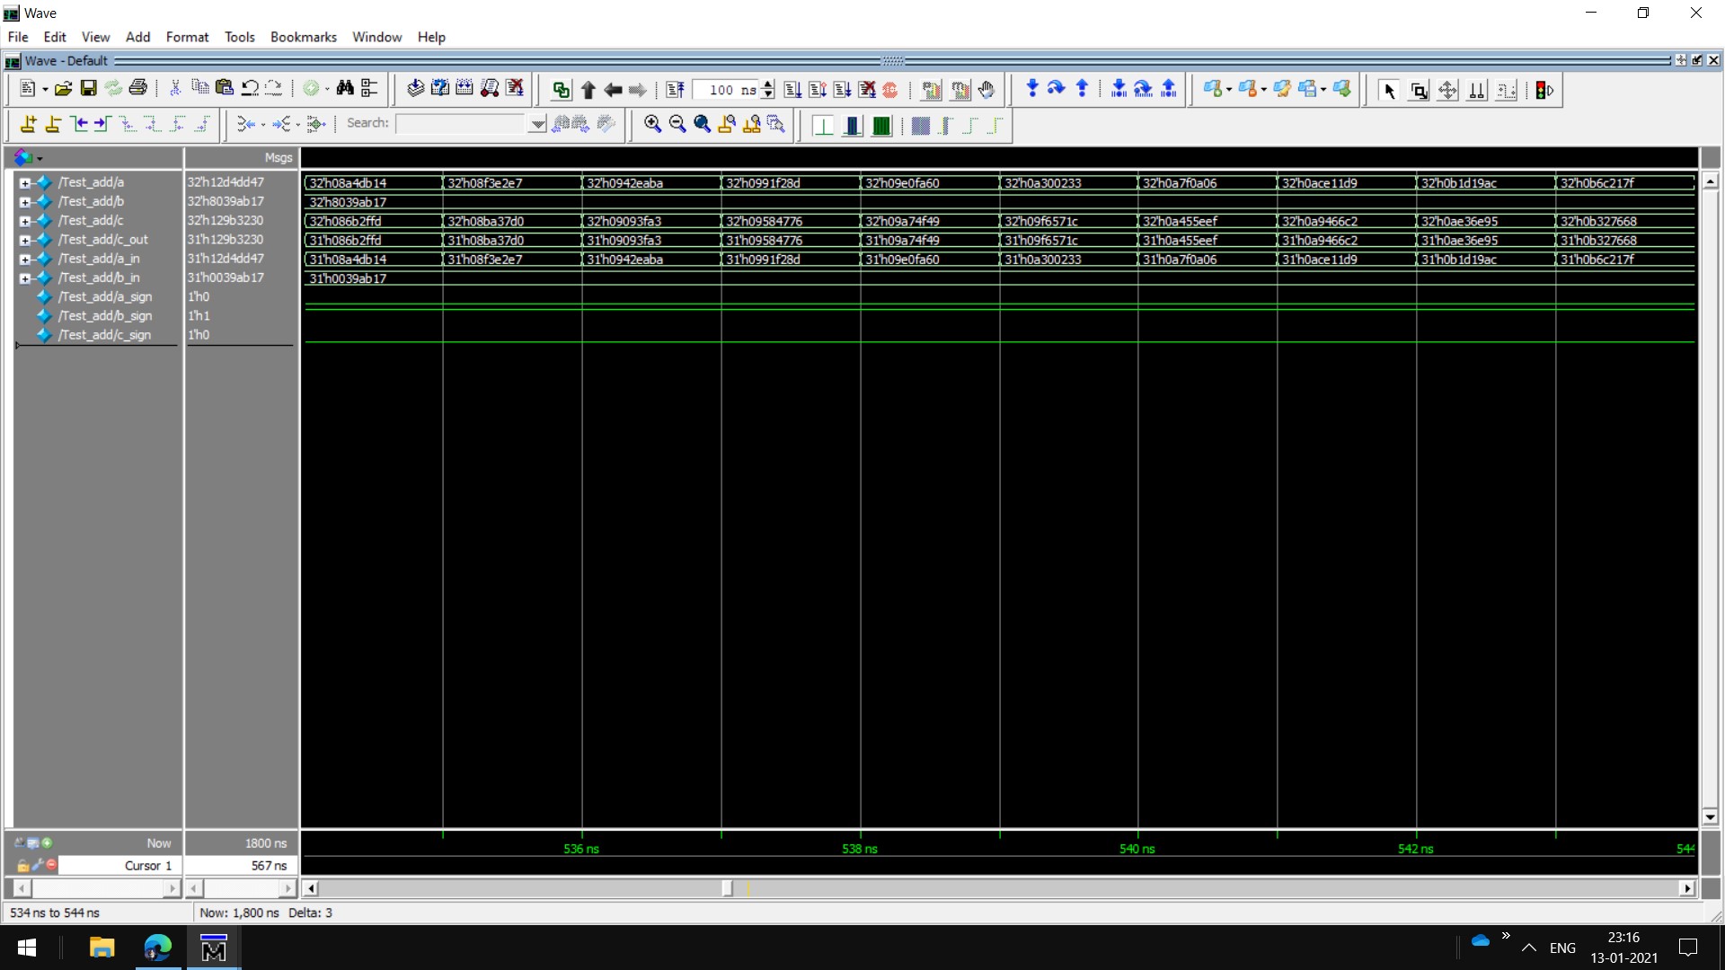Select the /Test_add/b_sign signal
This screenshot has height=970, width=1725.
[x=104, y=316]
